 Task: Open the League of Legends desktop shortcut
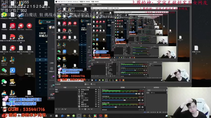(4, 61)
